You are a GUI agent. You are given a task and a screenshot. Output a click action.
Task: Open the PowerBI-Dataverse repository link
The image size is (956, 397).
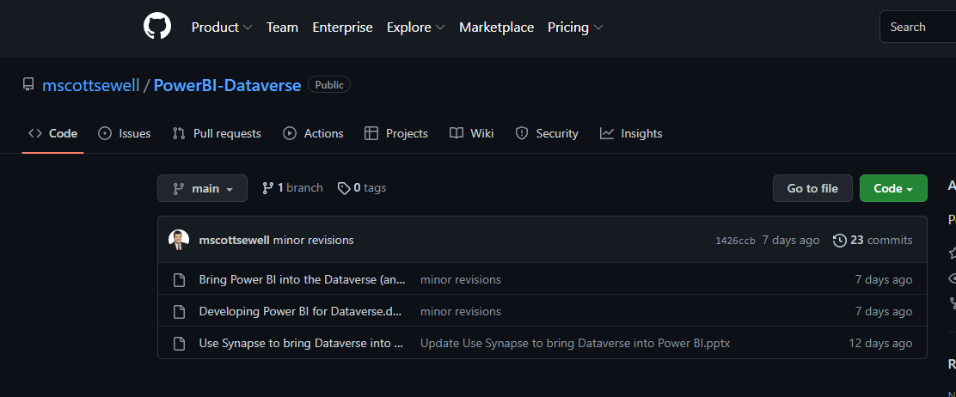[x=227, y=85]
